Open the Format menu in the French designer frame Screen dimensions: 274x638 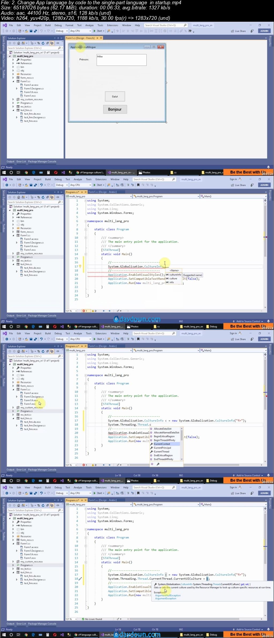point(69,25)
